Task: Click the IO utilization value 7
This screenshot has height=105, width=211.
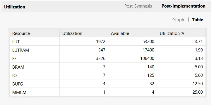Action: pos(104,75)
